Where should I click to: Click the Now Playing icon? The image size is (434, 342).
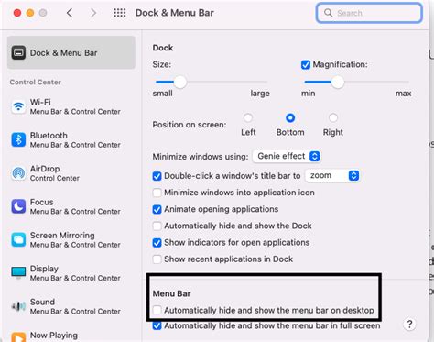pos(18,336)
